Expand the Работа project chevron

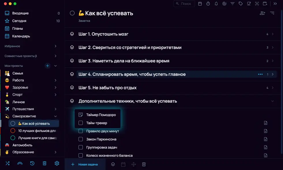tap(55, 80)
